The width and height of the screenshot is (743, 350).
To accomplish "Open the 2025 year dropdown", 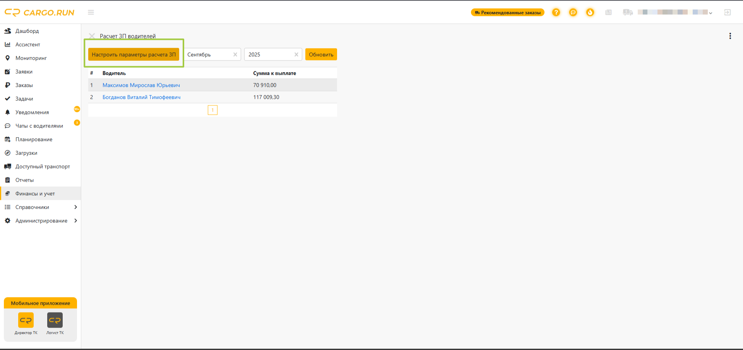I will pyautogui.click(x=274, y=55).
